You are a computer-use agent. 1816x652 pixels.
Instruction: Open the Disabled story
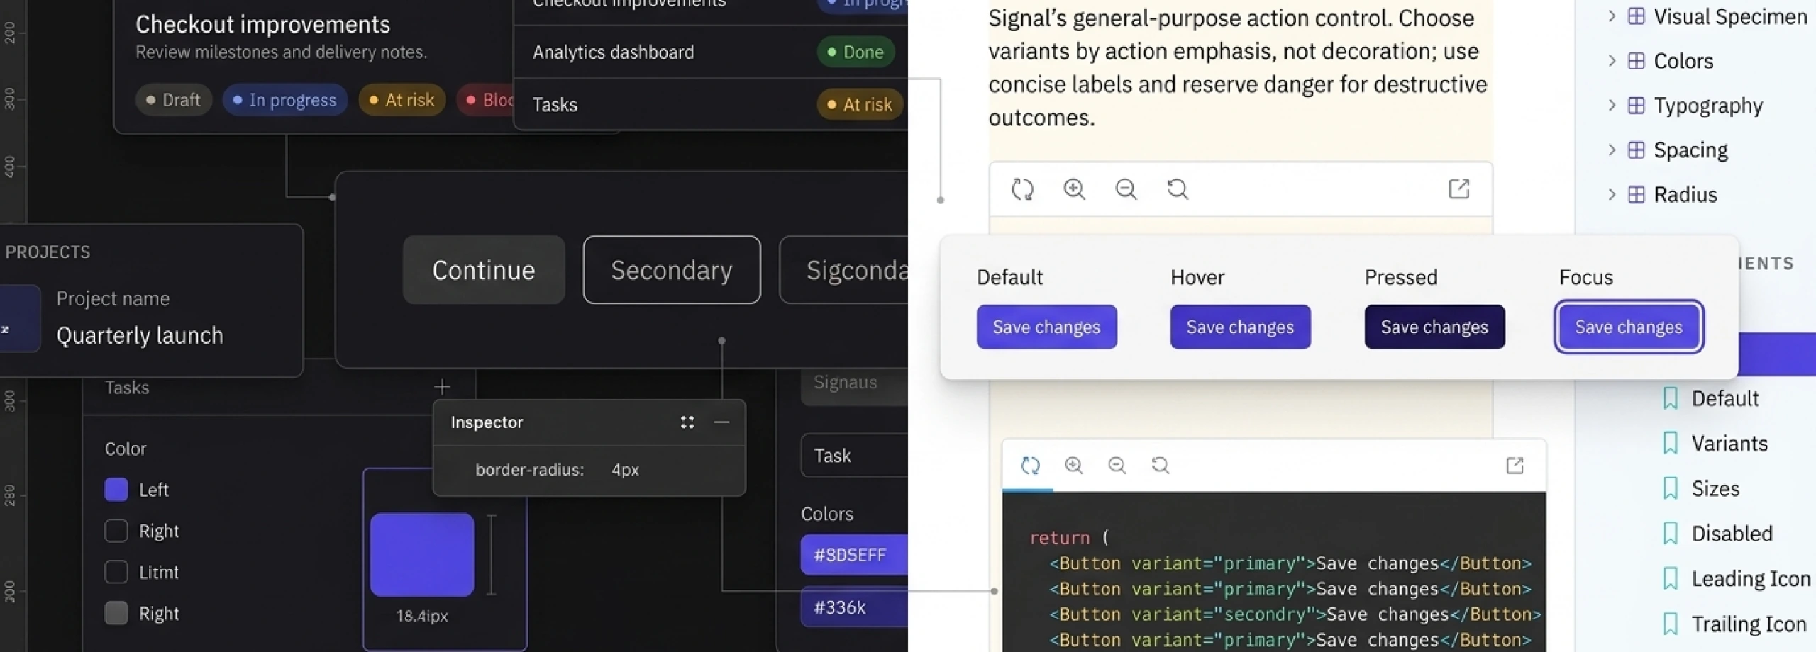point(1732,534)
